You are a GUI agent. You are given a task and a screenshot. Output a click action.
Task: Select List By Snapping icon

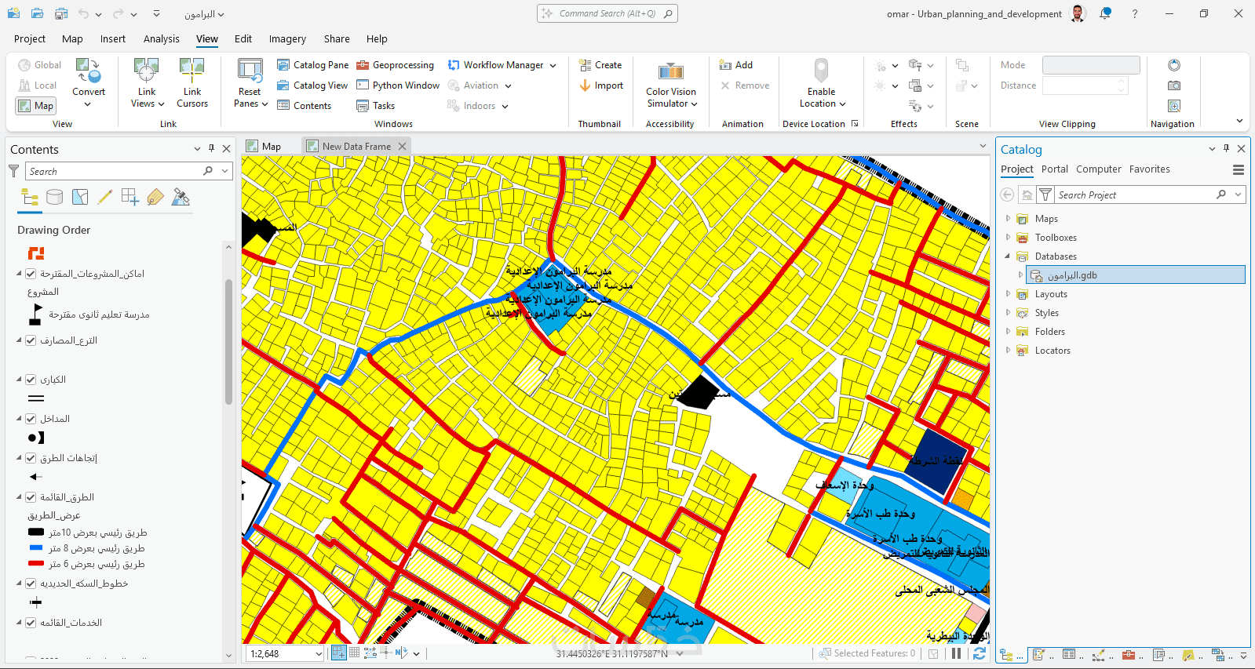[130, 197]
